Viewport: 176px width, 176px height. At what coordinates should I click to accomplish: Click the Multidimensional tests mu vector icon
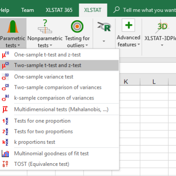5,109
